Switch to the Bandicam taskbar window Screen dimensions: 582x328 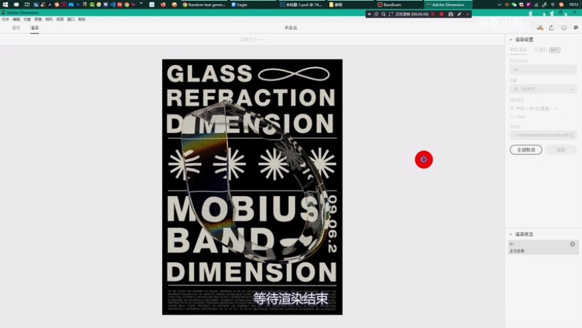tap(399, 5)
